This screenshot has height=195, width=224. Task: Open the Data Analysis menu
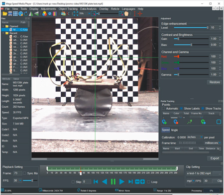[x=88, y=9]
